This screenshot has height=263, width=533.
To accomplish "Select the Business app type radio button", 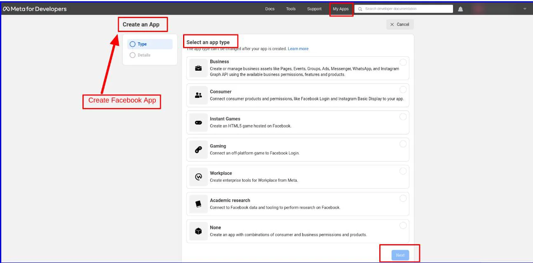I will [x=403, y=62].
